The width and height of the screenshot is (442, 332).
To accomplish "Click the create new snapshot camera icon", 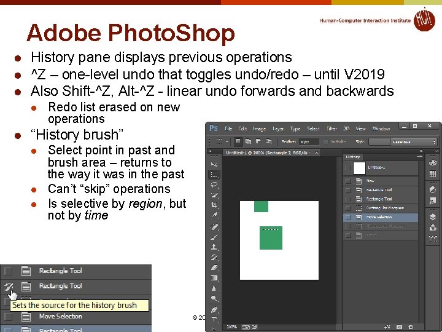I will [x=399, y=326].
